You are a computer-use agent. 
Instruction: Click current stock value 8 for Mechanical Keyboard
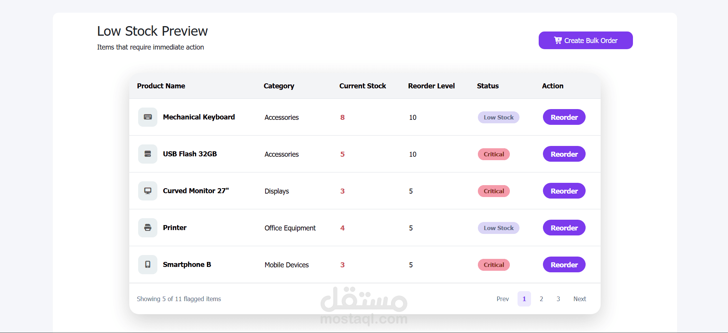tap(342, 118)
